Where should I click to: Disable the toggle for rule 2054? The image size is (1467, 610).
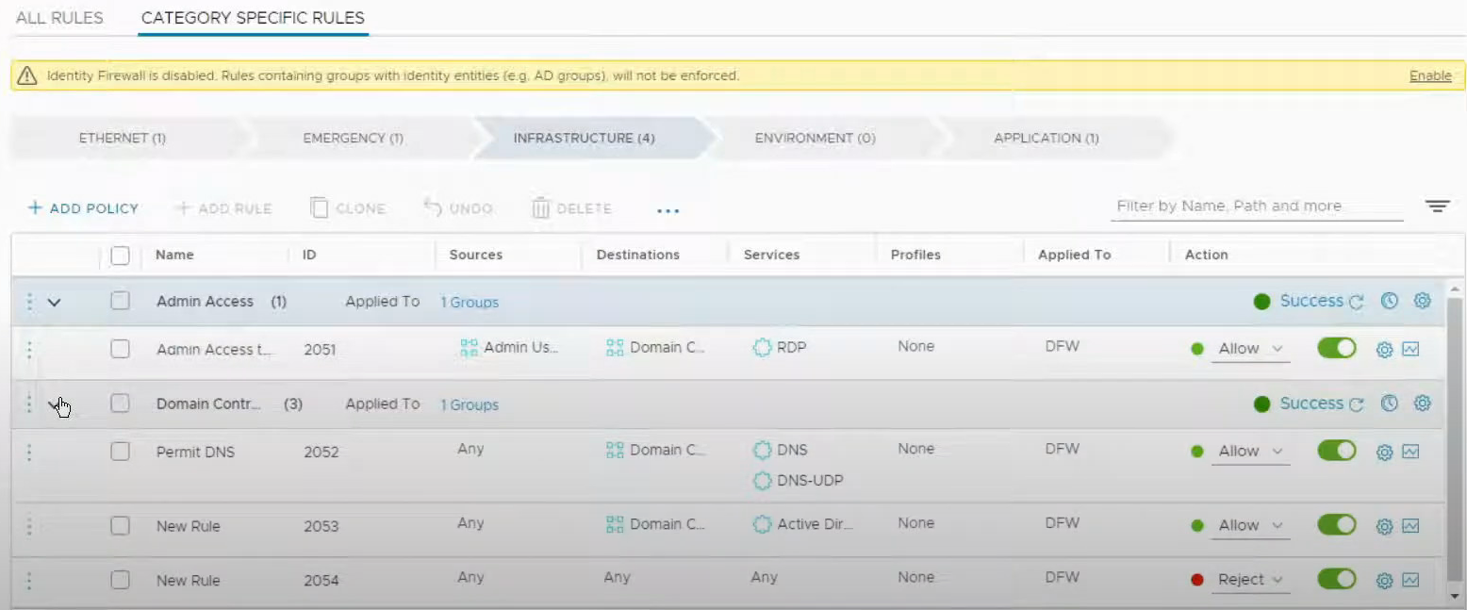(1336, 579)
